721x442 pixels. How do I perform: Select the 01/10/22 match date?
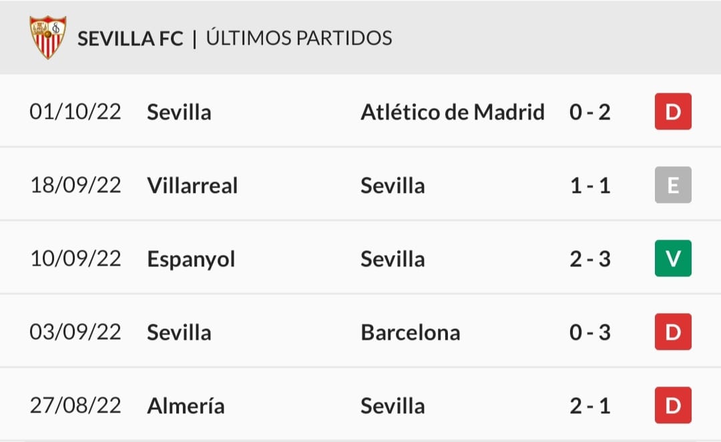pos(75,112)
